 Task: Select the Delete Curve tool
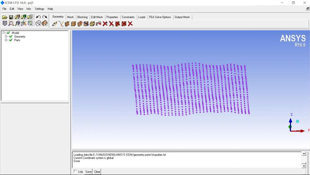(x=111, y=24)
